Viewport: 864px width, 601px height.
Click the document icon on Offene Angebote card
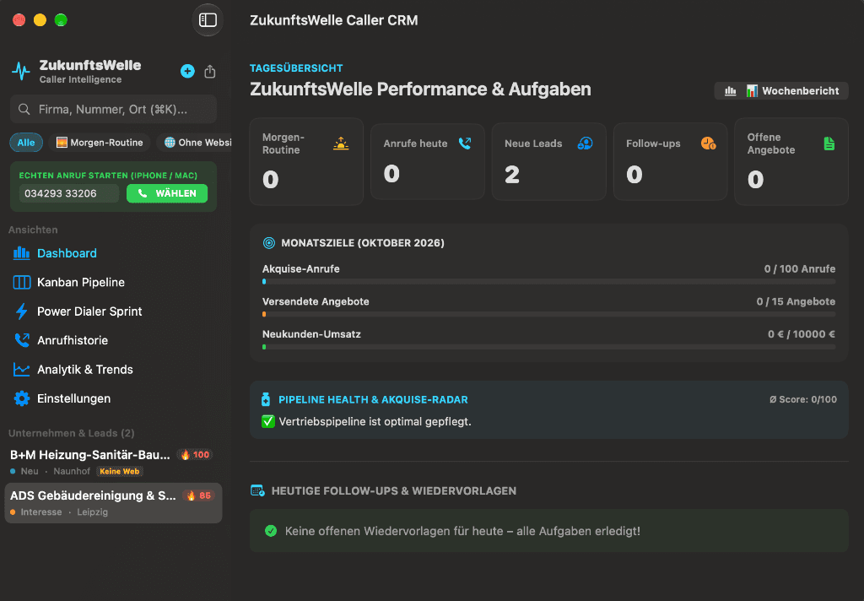pyautogui.click(x=829, y=143)
